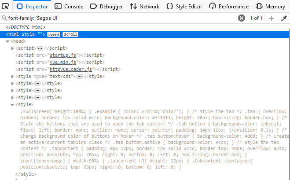The width and height of the screenshot is (290, 180).
Task: Open the Inspector tab
Action: tap(32, 7)
